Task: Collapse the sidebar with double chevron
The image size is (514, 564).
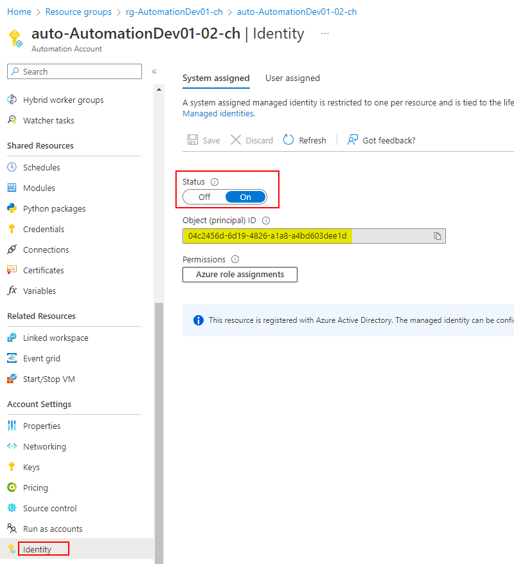Action: pos(154,71)
